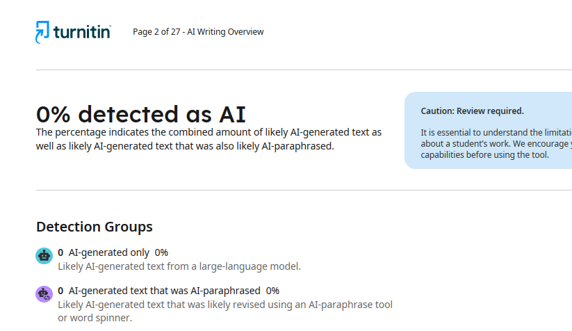
Task: Click the count 0 before AI-paraphrased label
Action: pos(61,291)
